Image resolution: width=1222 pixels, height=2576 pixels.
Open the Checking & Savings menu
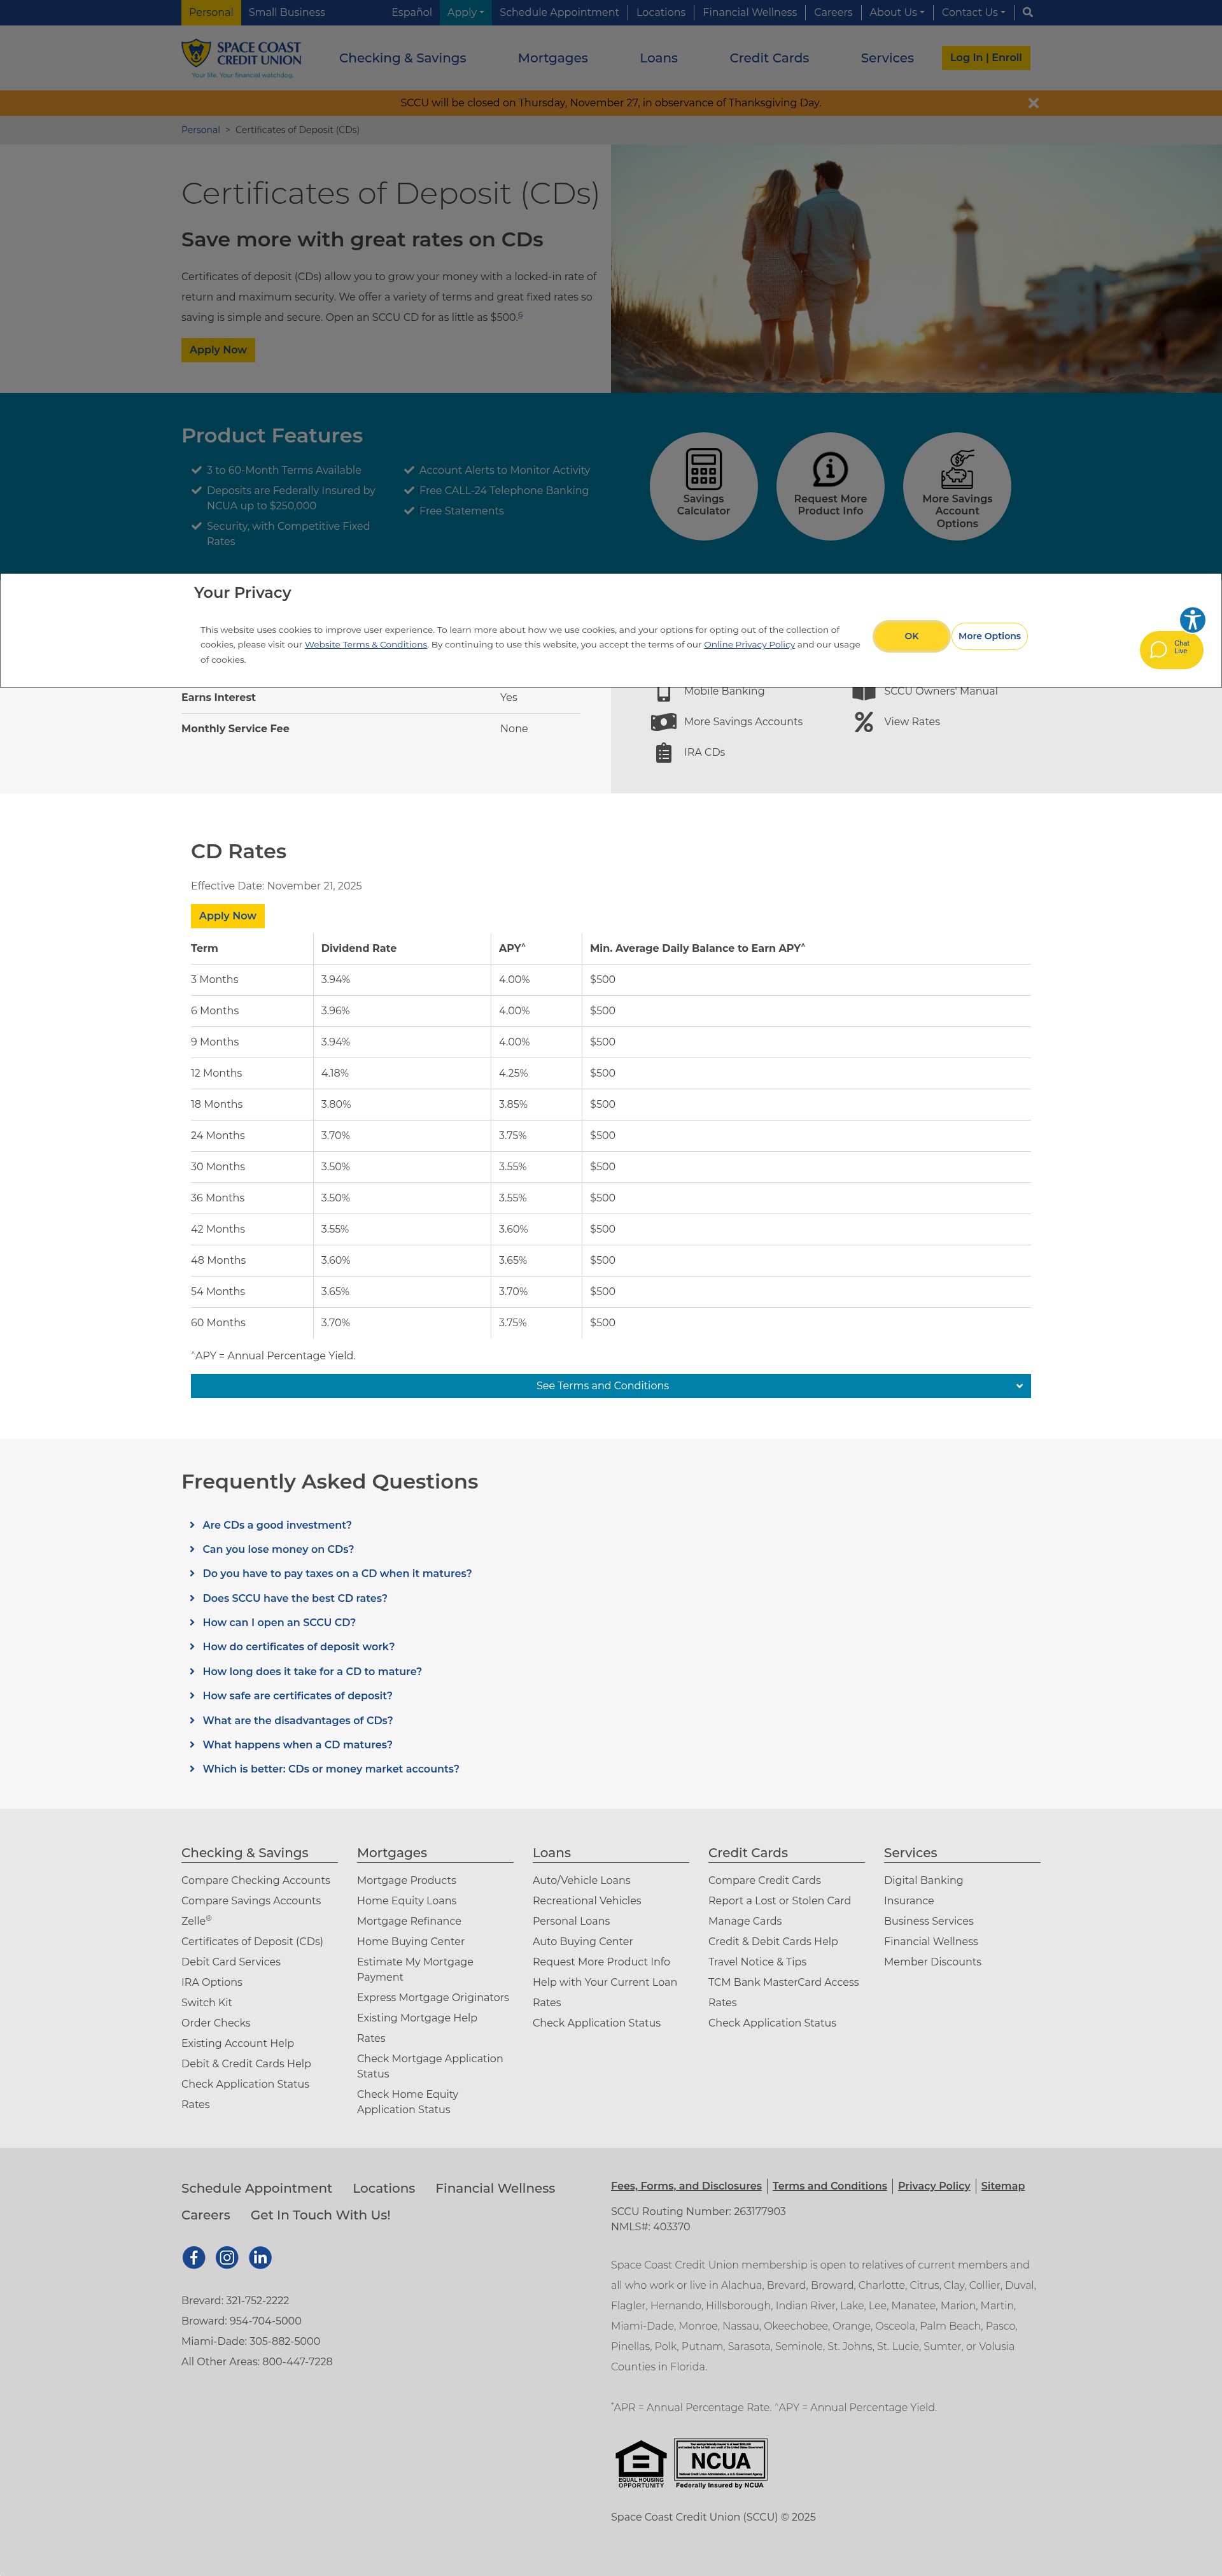[402, 58]
